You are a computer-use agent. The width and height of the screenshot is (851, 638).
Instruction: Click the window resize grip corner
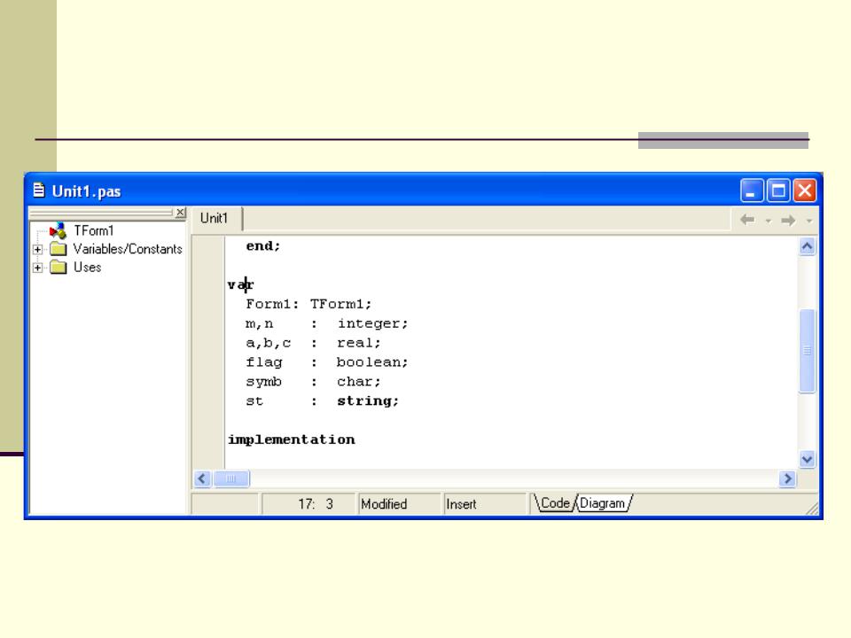tap(813, 509)
